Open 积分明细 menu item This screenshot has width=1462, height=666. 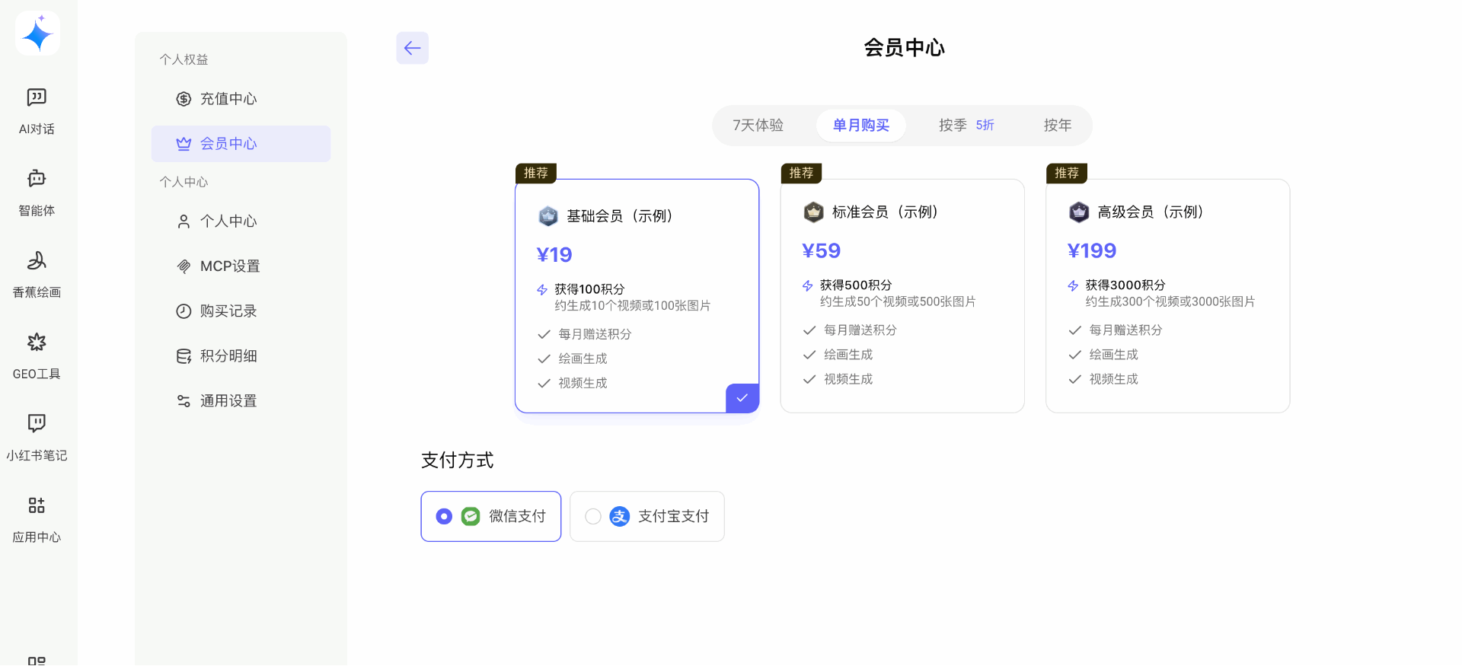point(241,356)
